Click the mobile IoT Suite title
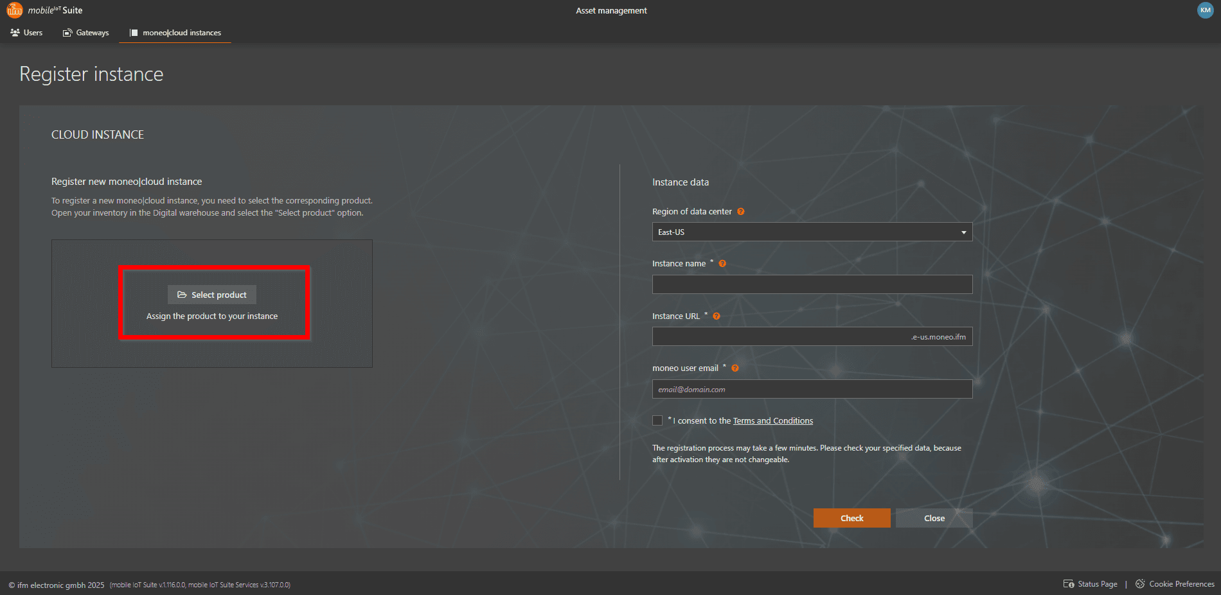 click(55, 10)
